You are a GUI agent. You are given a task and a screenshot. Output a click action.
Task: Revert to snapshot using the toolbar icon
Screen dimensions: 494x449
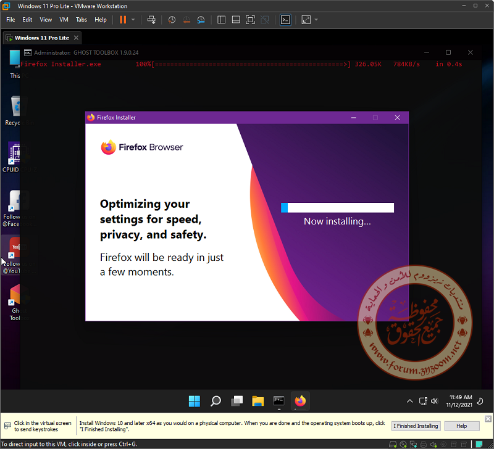(186, 20)
